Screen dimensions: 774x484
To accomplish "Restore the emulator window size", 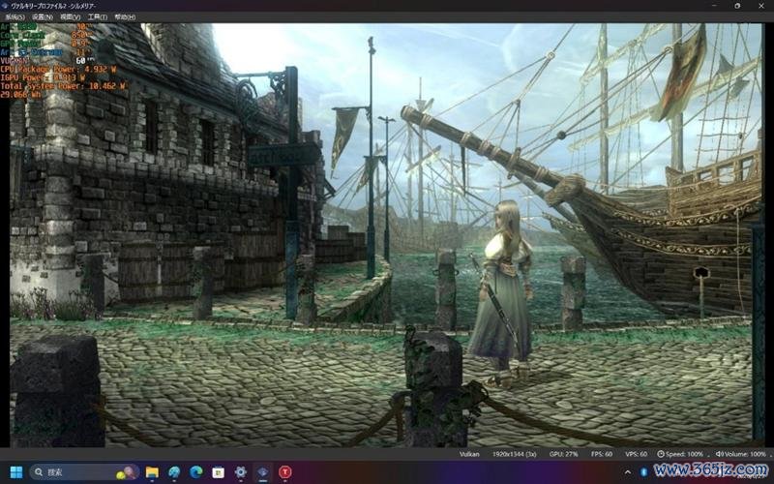I will tap(737, 6).
